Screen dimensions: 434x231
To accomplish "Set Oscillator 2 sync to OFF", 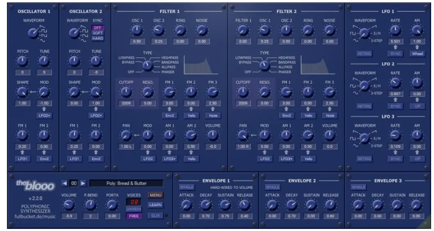I will point(98,28).
